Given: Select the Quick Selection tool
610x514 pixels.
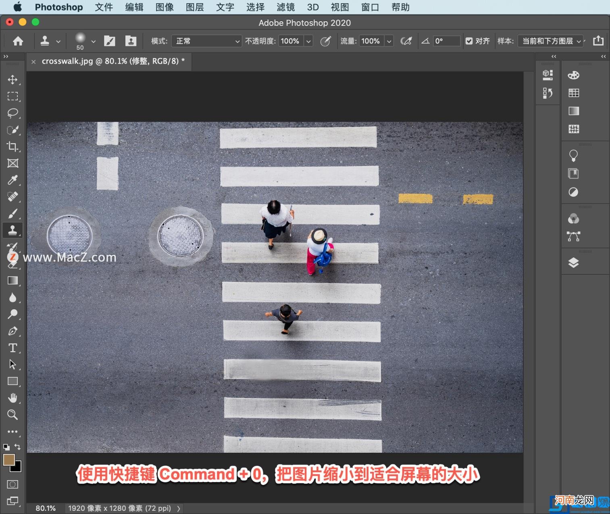Looking at the screenshot, I should click(12, 130).
